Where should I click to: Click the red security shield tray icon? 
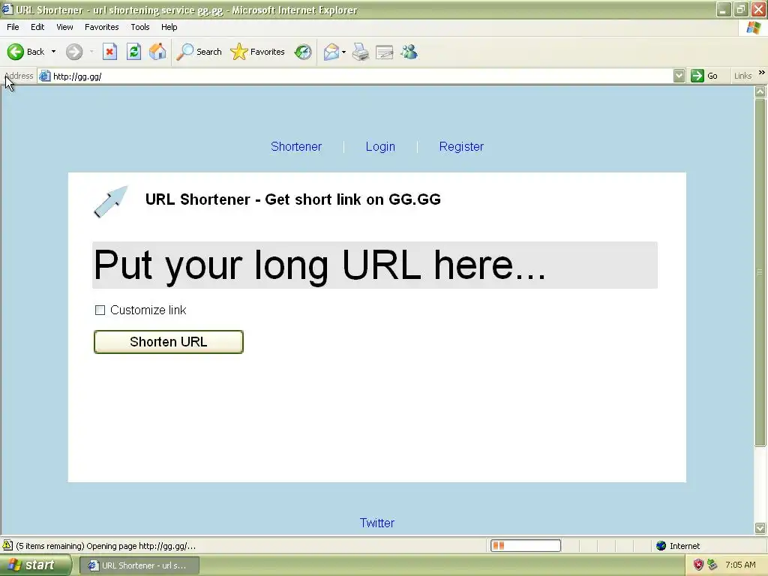tap(698, 565)
